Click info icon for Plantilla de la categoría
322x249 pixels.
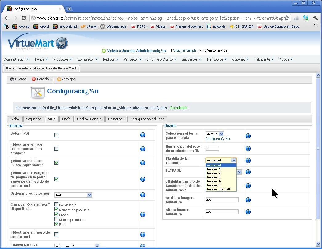pyautogui.click(x=248, y=160)
